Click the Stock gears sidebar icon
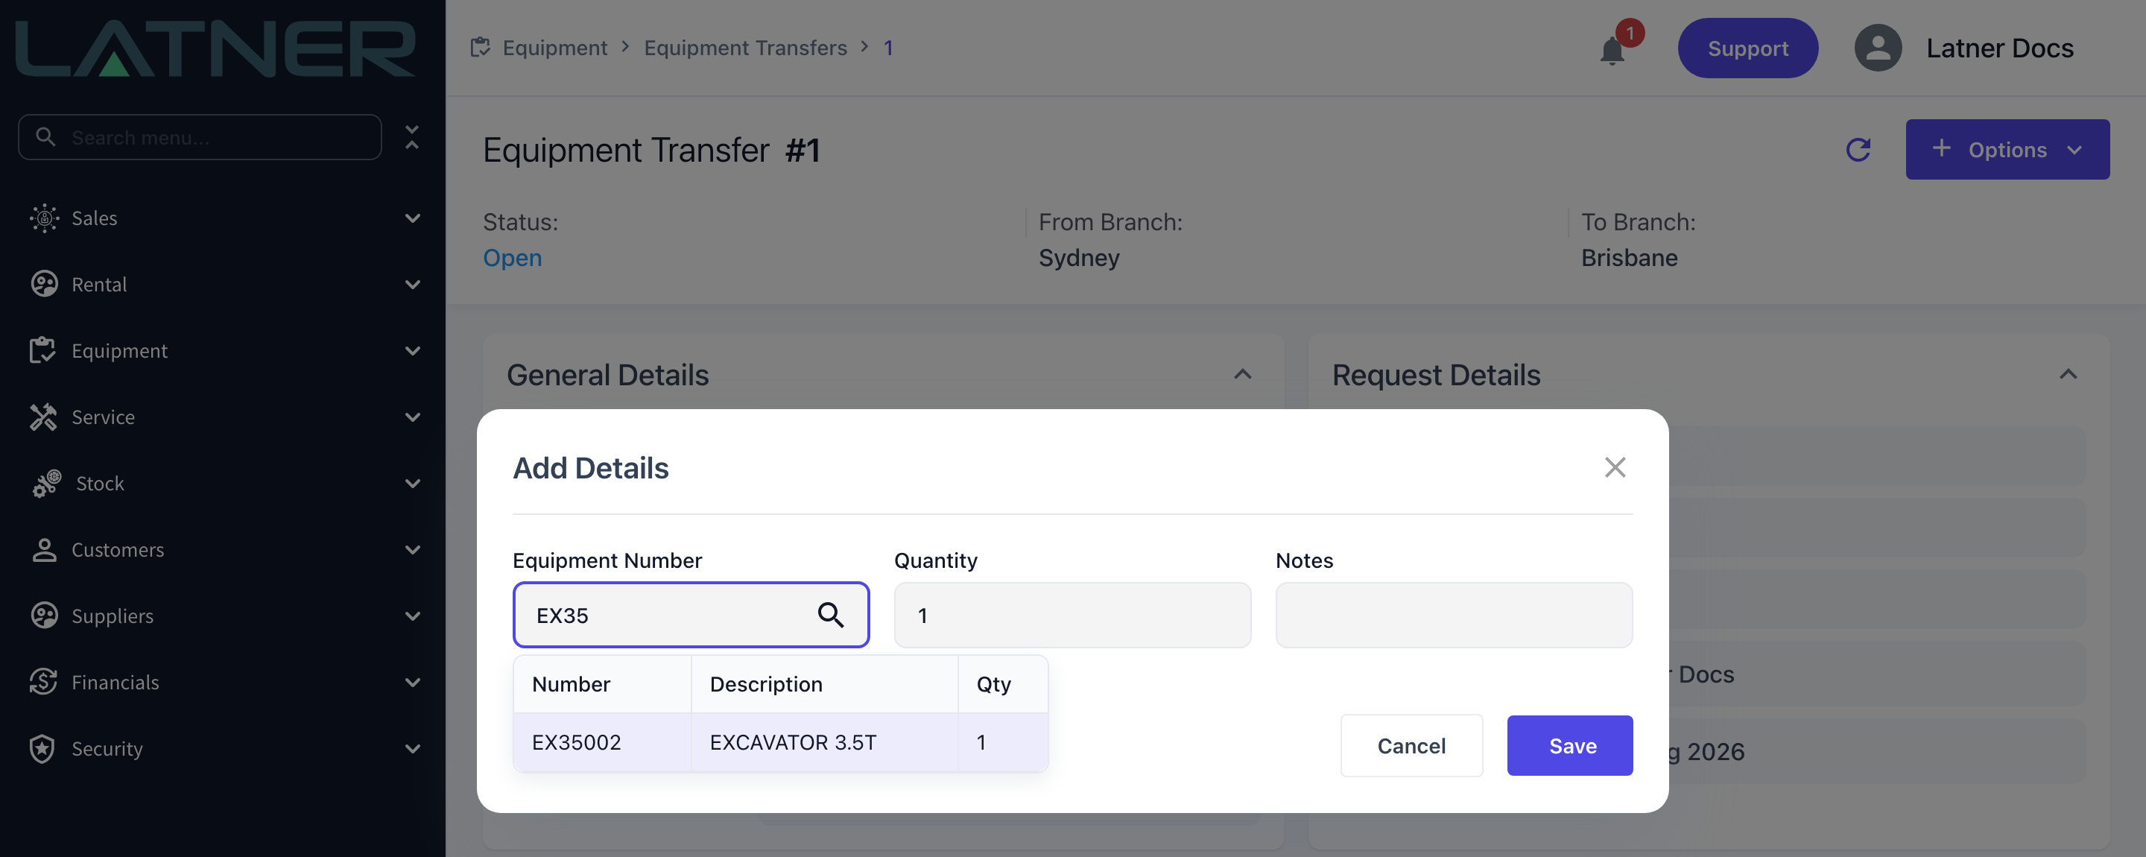 (47, 483)
